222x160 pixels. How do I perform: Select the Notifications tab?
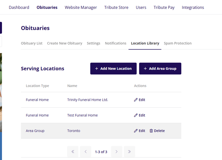click(x=116, y=43)
